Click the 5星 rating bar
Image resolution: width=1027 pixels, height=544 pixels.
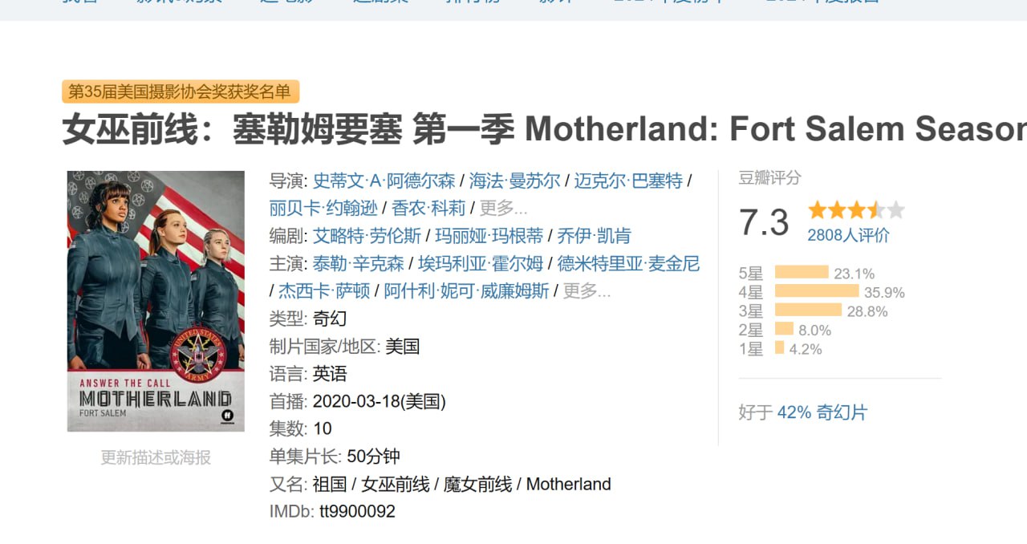[802, 273]
